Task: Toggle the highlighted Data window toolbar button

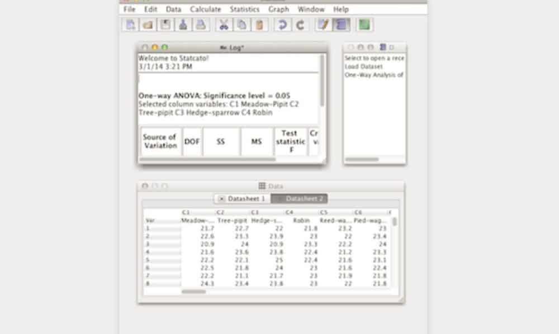Action: tap(340, 25)
